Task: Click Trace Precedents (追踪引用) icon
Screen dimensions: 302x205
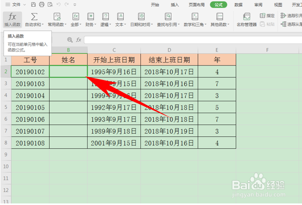Action: click(283, 15)
